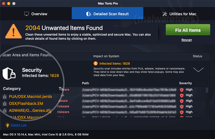The height and width of the screenshot is (139, 215).
Task: Click the orange alert icon beside Infected items
Action: click(96, 64)
